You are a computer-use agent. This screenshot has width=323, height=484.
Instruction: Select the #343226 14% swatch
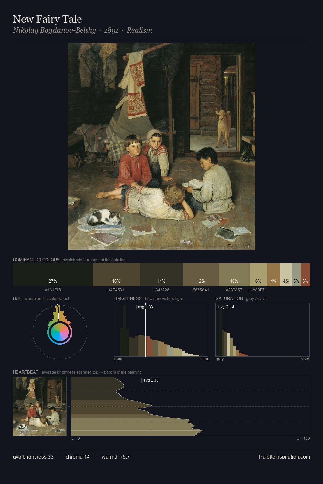(x=161, y=275)
